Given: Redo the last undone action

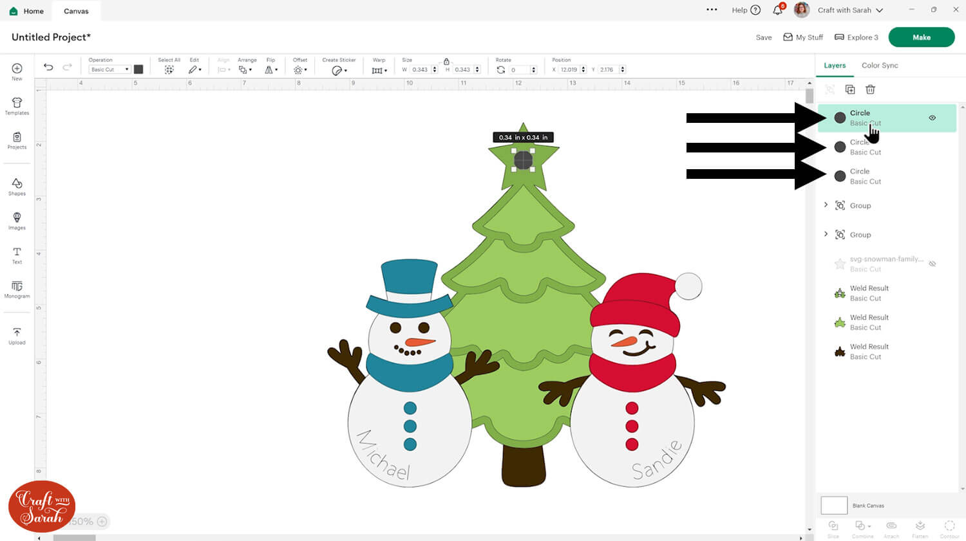Looking at the screenshot, I should tap(68, 67).
